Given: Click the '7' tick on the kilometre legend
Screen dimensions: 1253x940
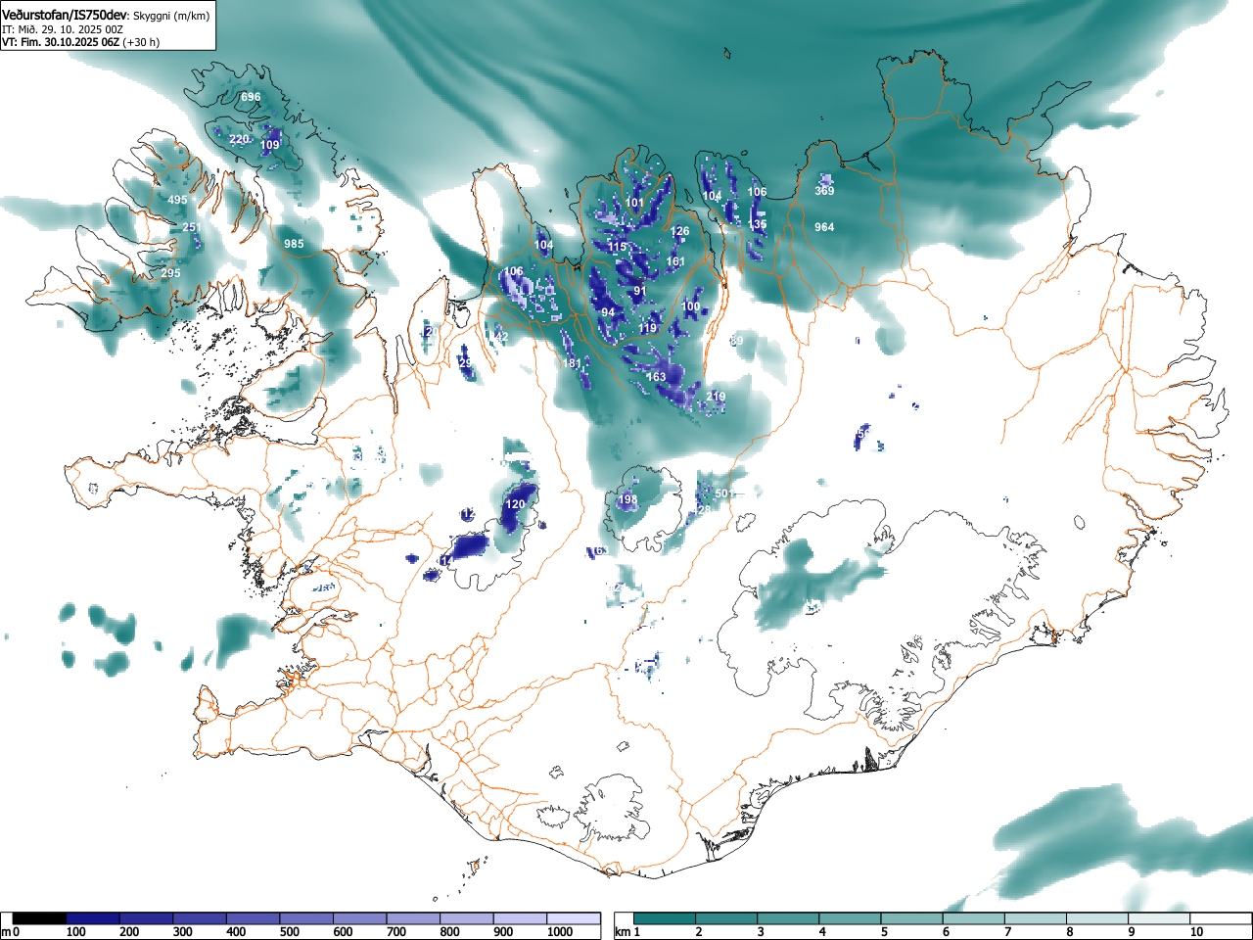Looking at the screenshot, I should tap(1007, 932).
